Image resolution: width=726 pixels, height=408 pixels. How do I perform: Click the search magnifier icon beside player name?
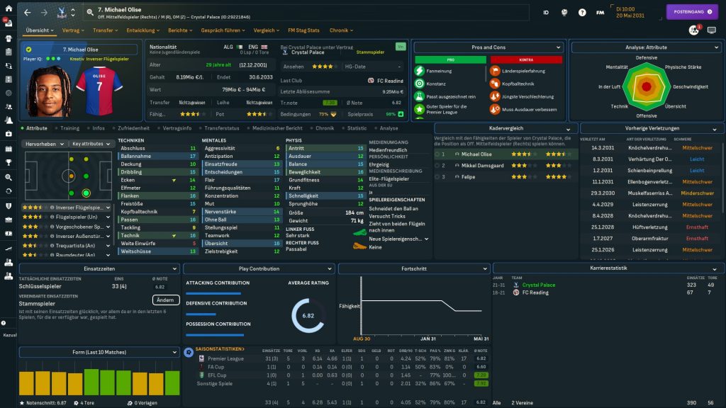click(89, 12)
